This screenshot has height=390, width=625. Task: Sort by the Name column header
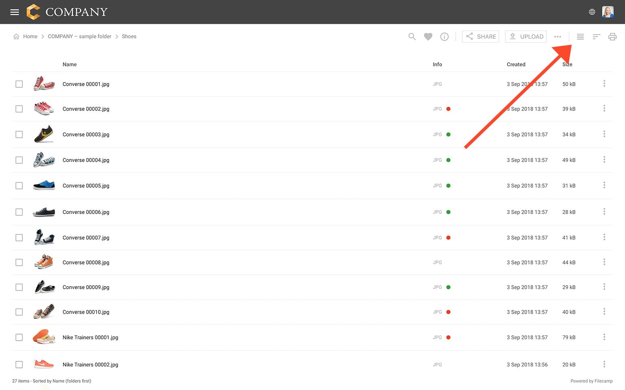[70, 65]
